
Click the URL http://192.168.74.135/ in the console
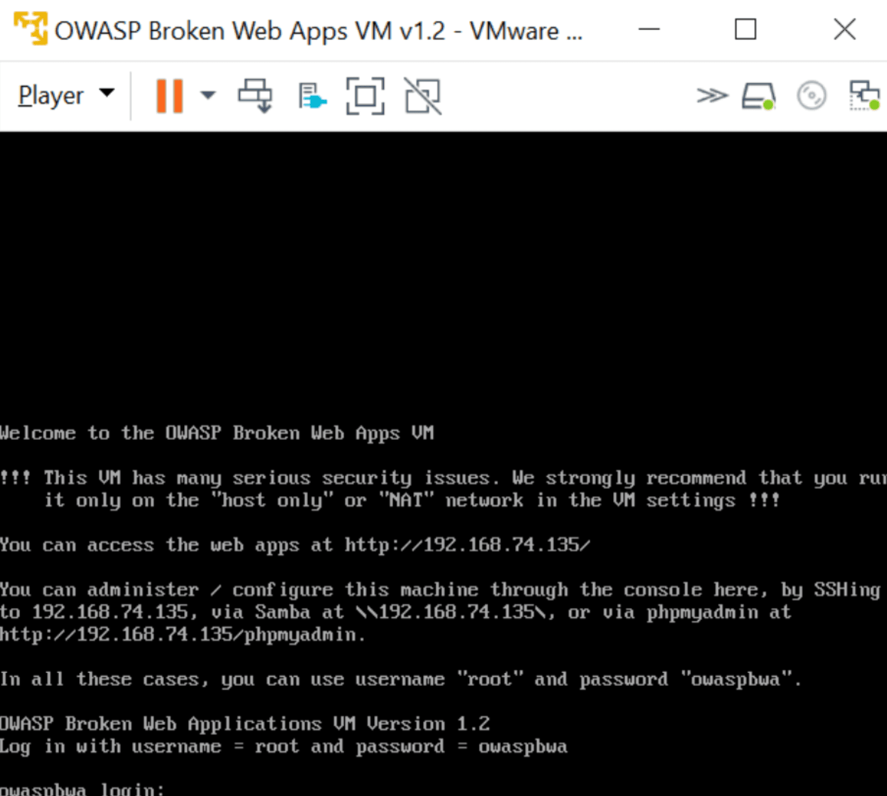tap(467, 545)
